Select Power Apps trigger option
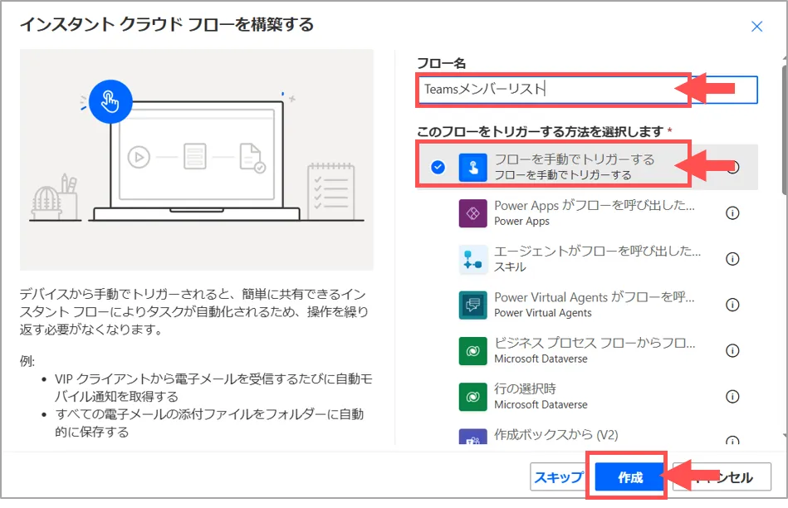788x508 pixels. [x=594, y=213]
